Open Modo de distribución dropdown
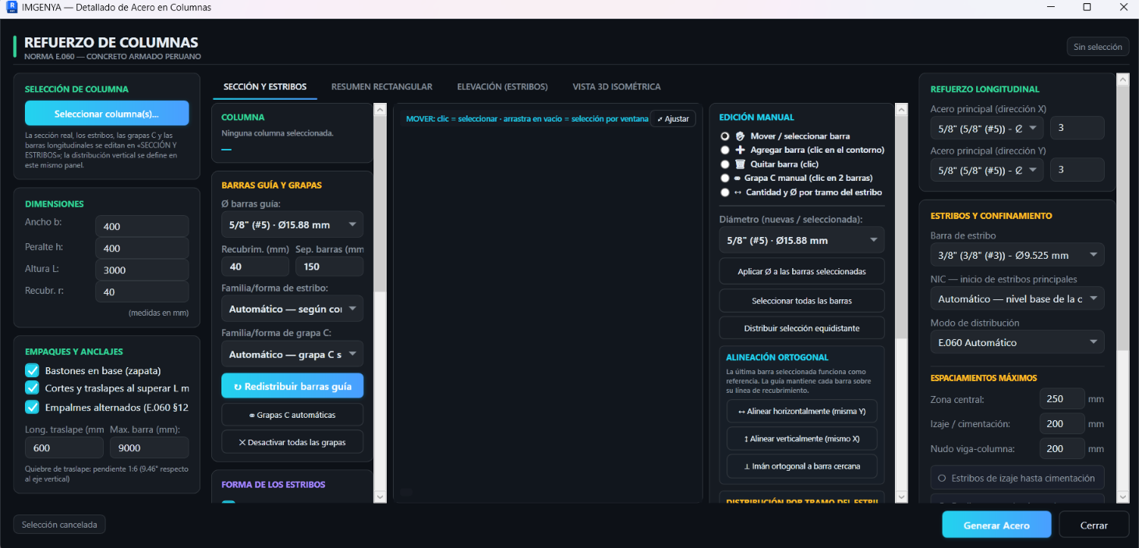The width and height of the screenshot is (1139, 548). coord(1017,342)
